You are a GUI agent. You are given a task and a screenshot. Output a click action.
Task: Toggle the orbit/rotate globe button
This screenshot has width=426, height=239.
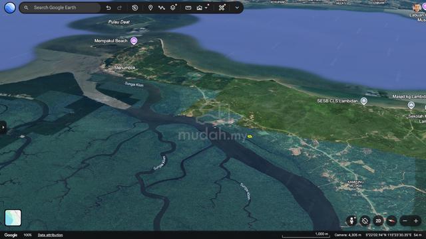coord(365,221)
